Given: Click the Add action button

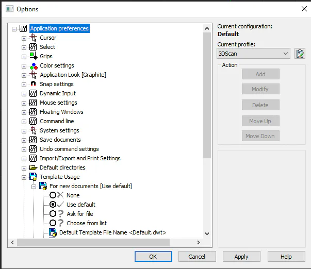Looking at the screenshot, I should 260,74.
